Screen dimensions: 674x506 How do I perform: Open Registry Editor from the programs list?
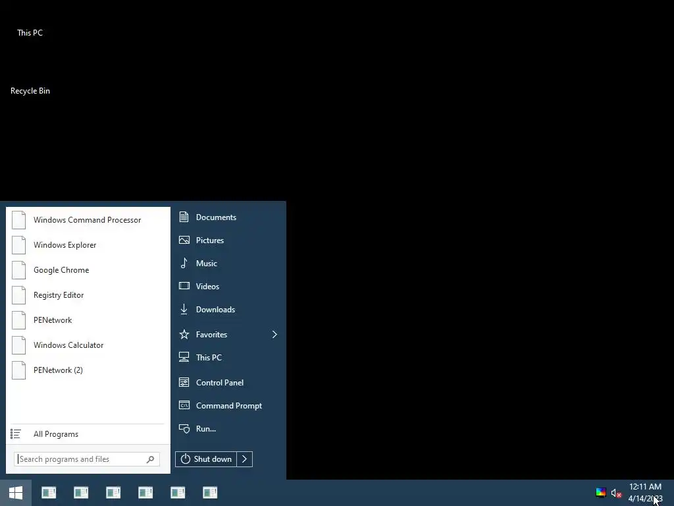click(88, 295)
